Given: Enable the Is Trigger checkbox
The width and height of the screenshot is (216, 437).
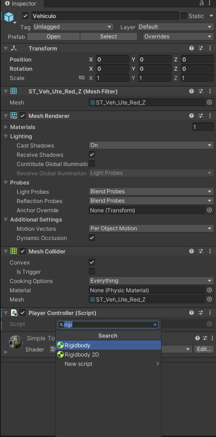Looking at the screenshot, I should (x=92, y=271).
